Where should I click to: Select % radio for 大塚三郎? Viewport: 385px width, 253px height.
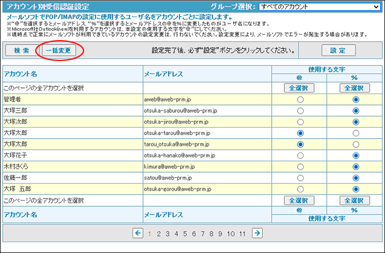[x=355, y=111]
